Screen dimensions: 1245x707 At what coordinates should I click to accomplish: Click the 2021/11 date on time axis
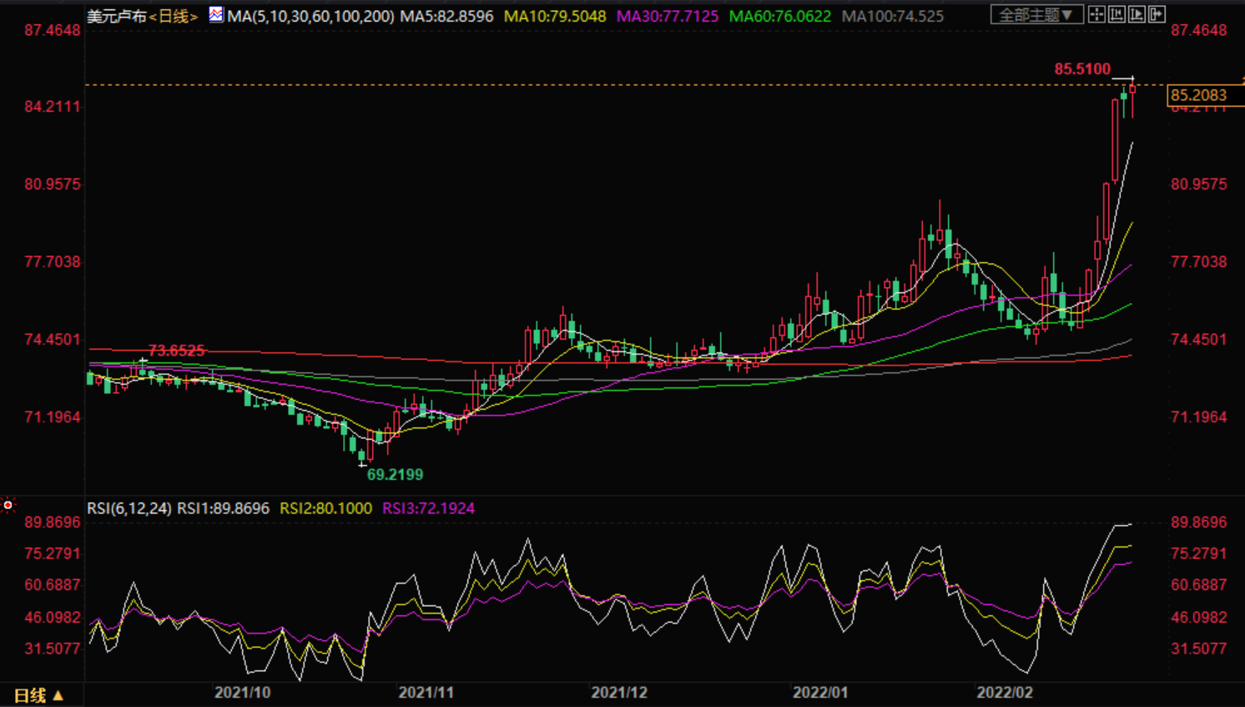[426, 693]
